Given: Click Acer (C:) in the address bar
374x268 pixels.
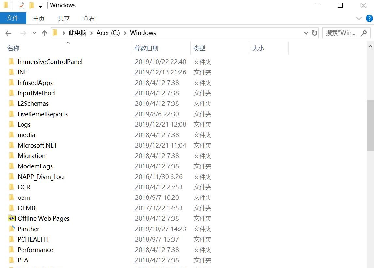Looking at the screenshot, I should pyautogui.click(x=108, y=33).
